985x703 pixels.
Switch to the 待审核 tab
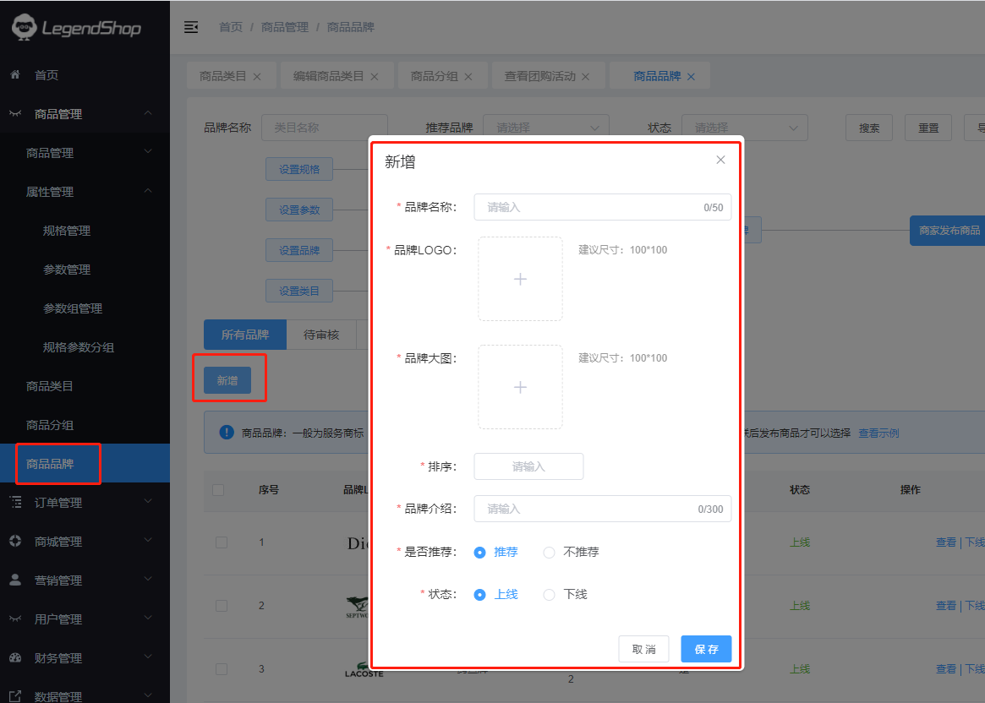[321, 335]
